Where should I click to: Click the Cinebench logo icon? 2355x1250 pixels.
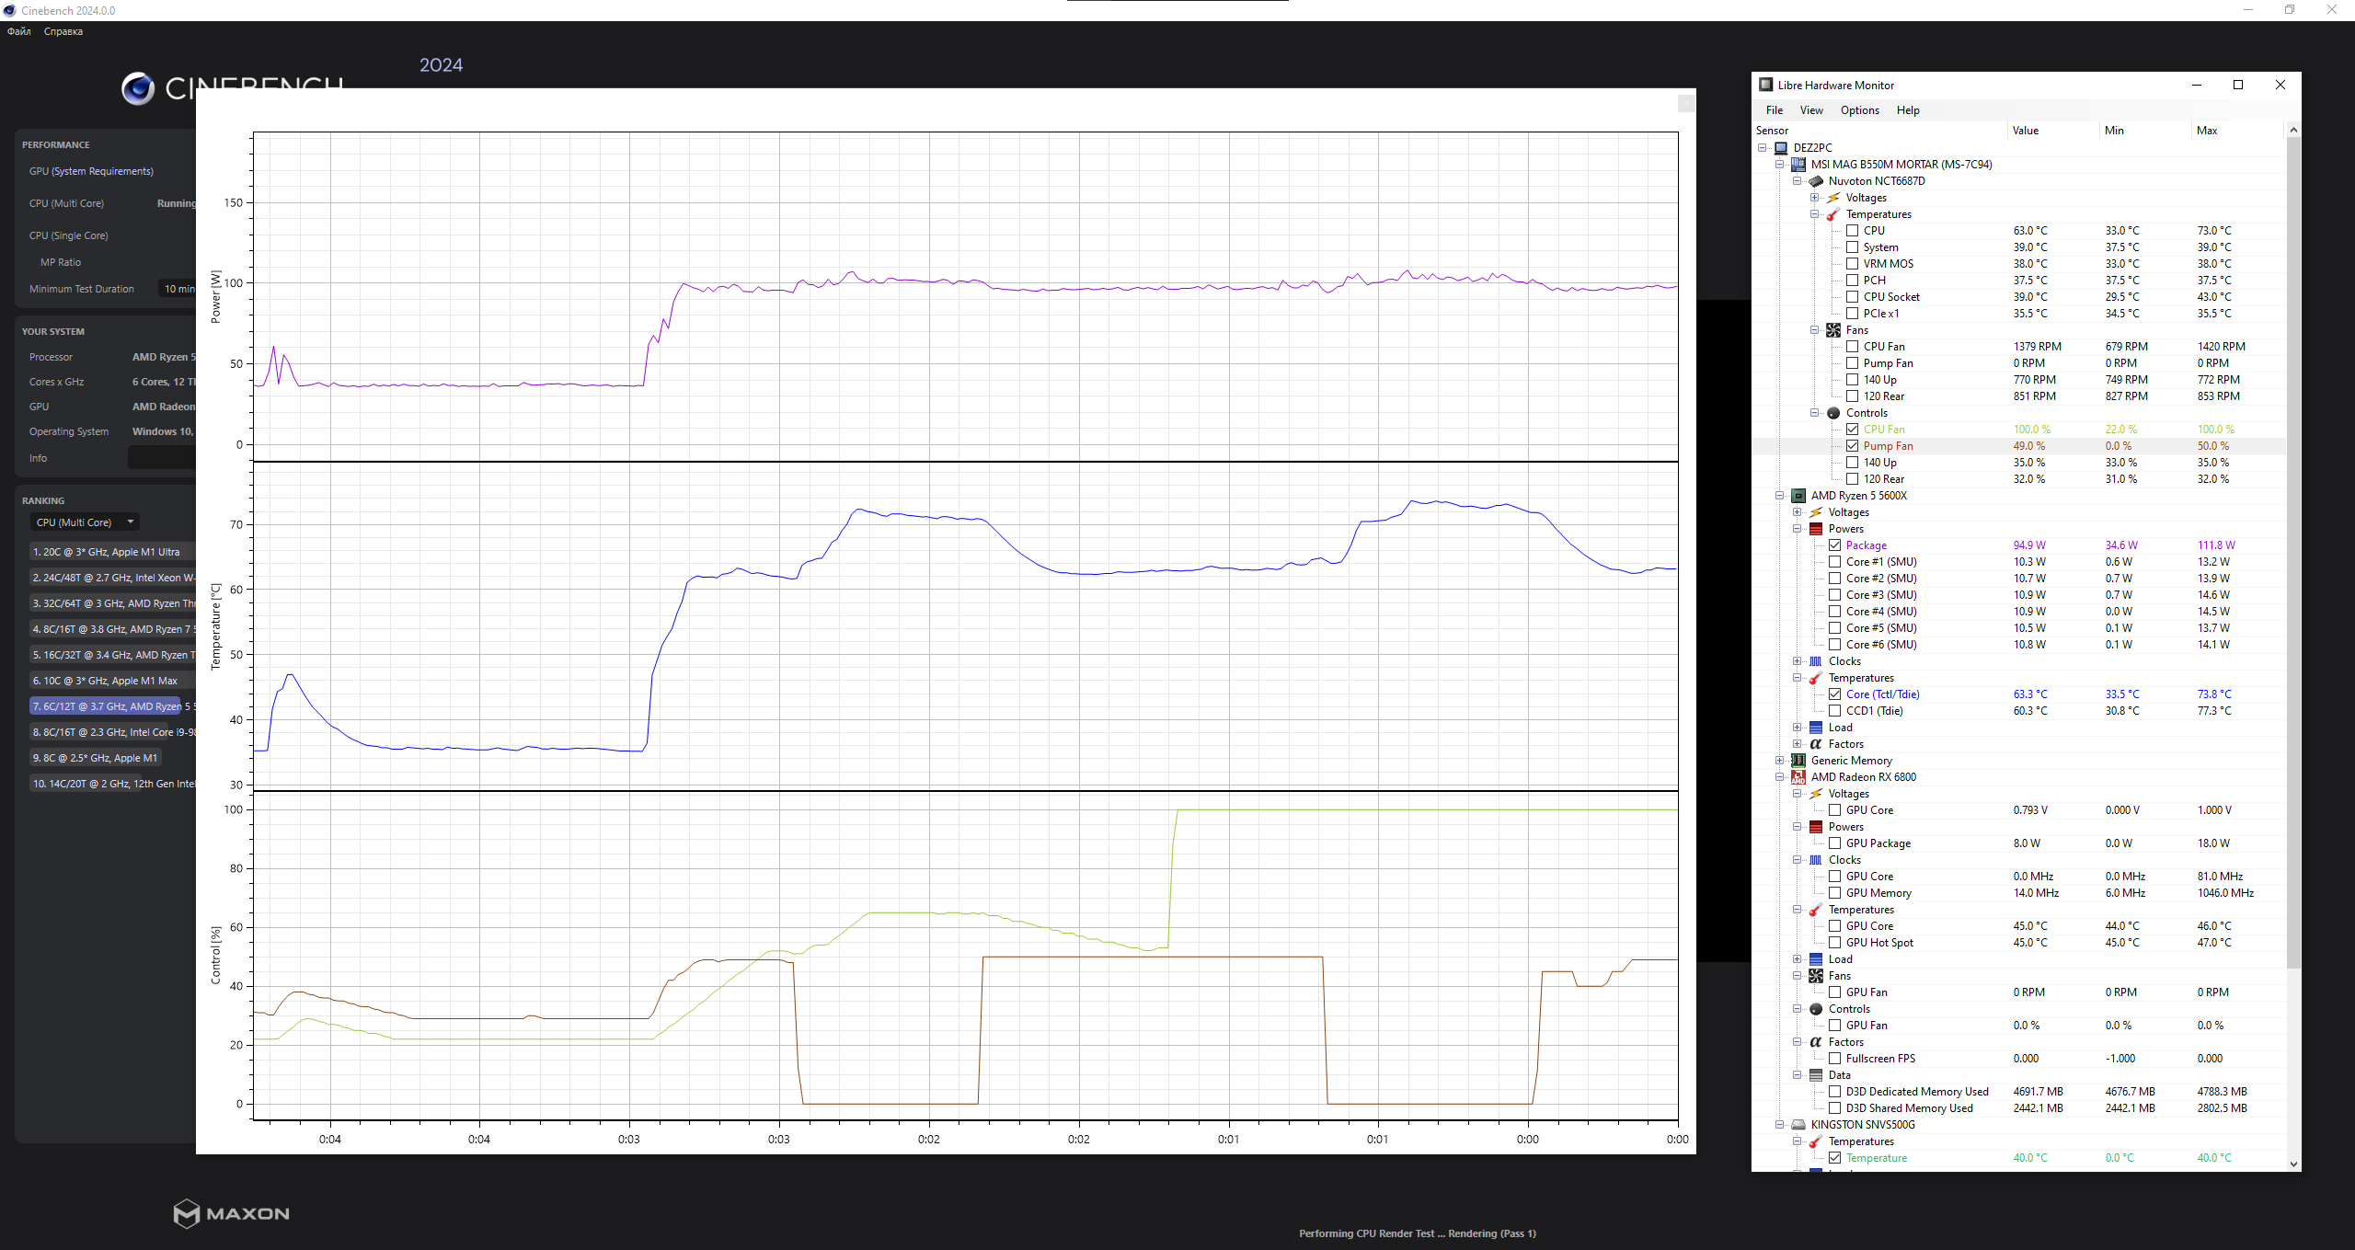[x=138, y=88]
